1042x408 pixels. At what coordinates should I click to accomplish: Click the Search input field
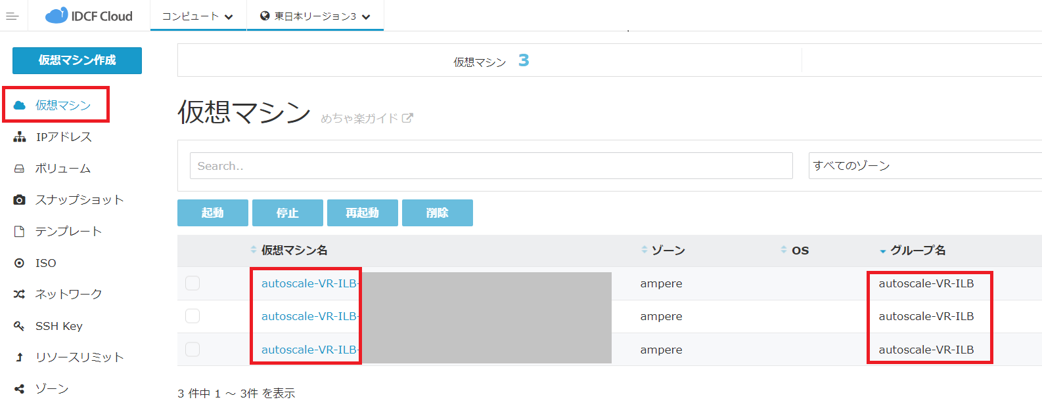click(x=491, y=166)
